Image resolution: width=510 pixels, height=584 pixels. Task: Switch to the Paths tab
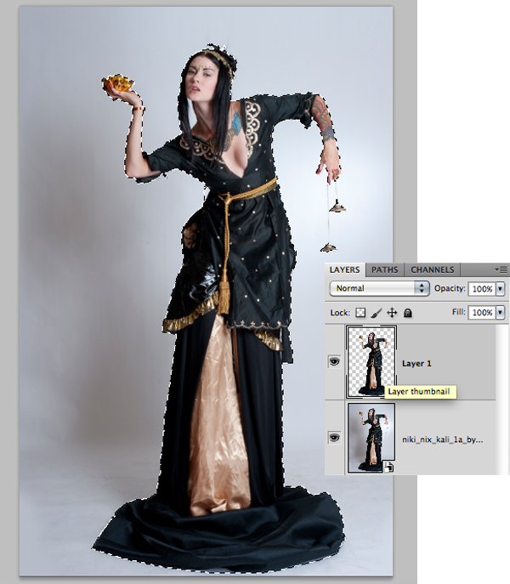tap(384, 269)
